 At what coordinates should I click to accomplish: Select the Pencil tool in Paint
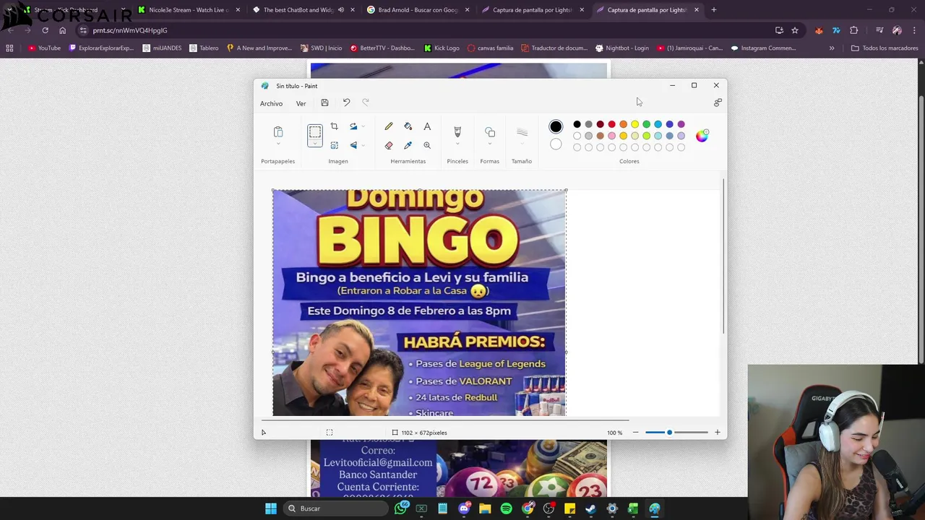click(389, 126)
